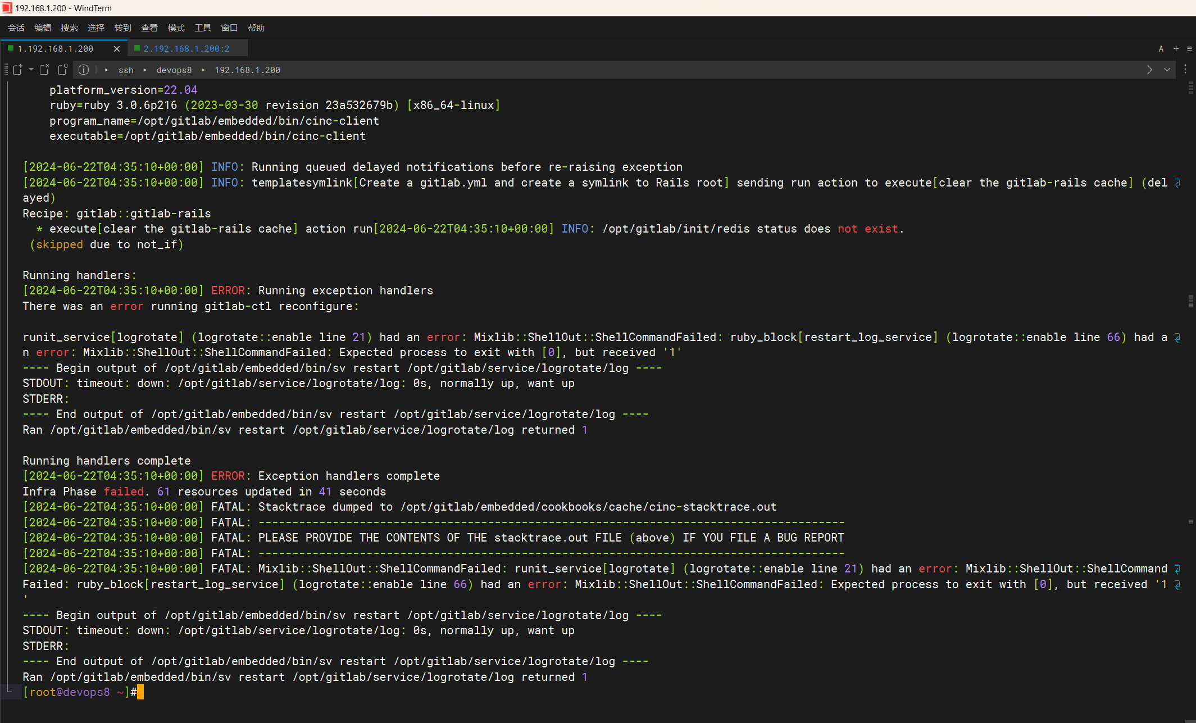
Task: Click the "executable=/opt/gitlab/embedded/bin/cinc-client" line
Action: (x=208, y=136)
